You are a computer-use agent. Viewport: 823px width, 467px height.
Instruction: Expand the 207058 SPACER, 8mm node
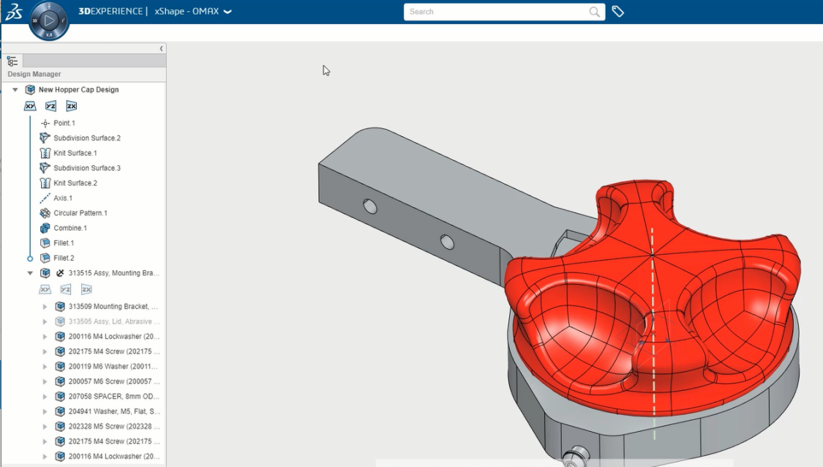[45, 397]
